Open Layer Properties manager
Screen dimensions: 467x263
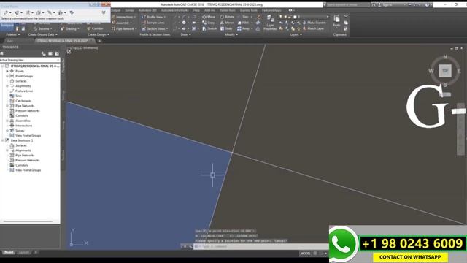270,23
